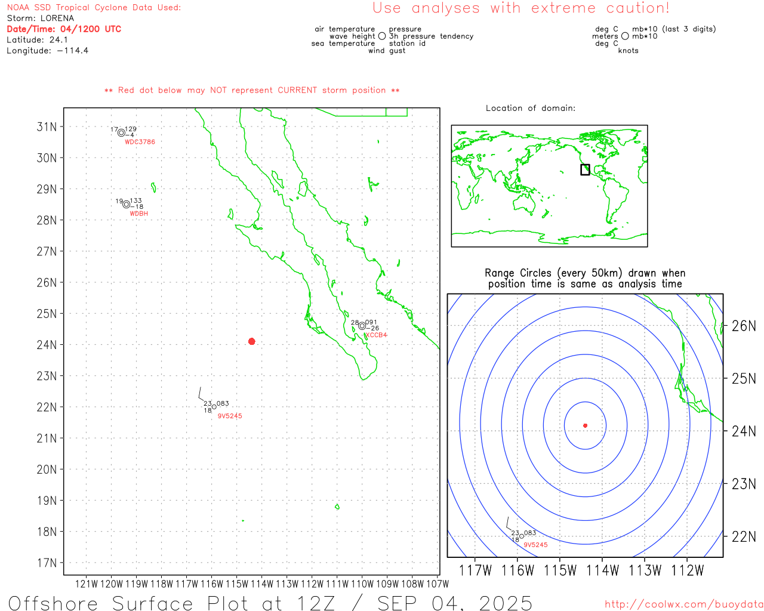The height and width of the screenshot is (611, 764).
Task: Click the 121W longitude label
Action: [x=87, y=584]
